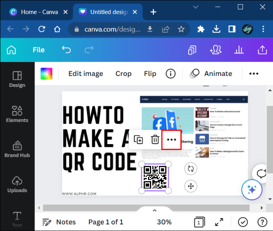
Task: Undo the last action
Action: tap(66, 50)
